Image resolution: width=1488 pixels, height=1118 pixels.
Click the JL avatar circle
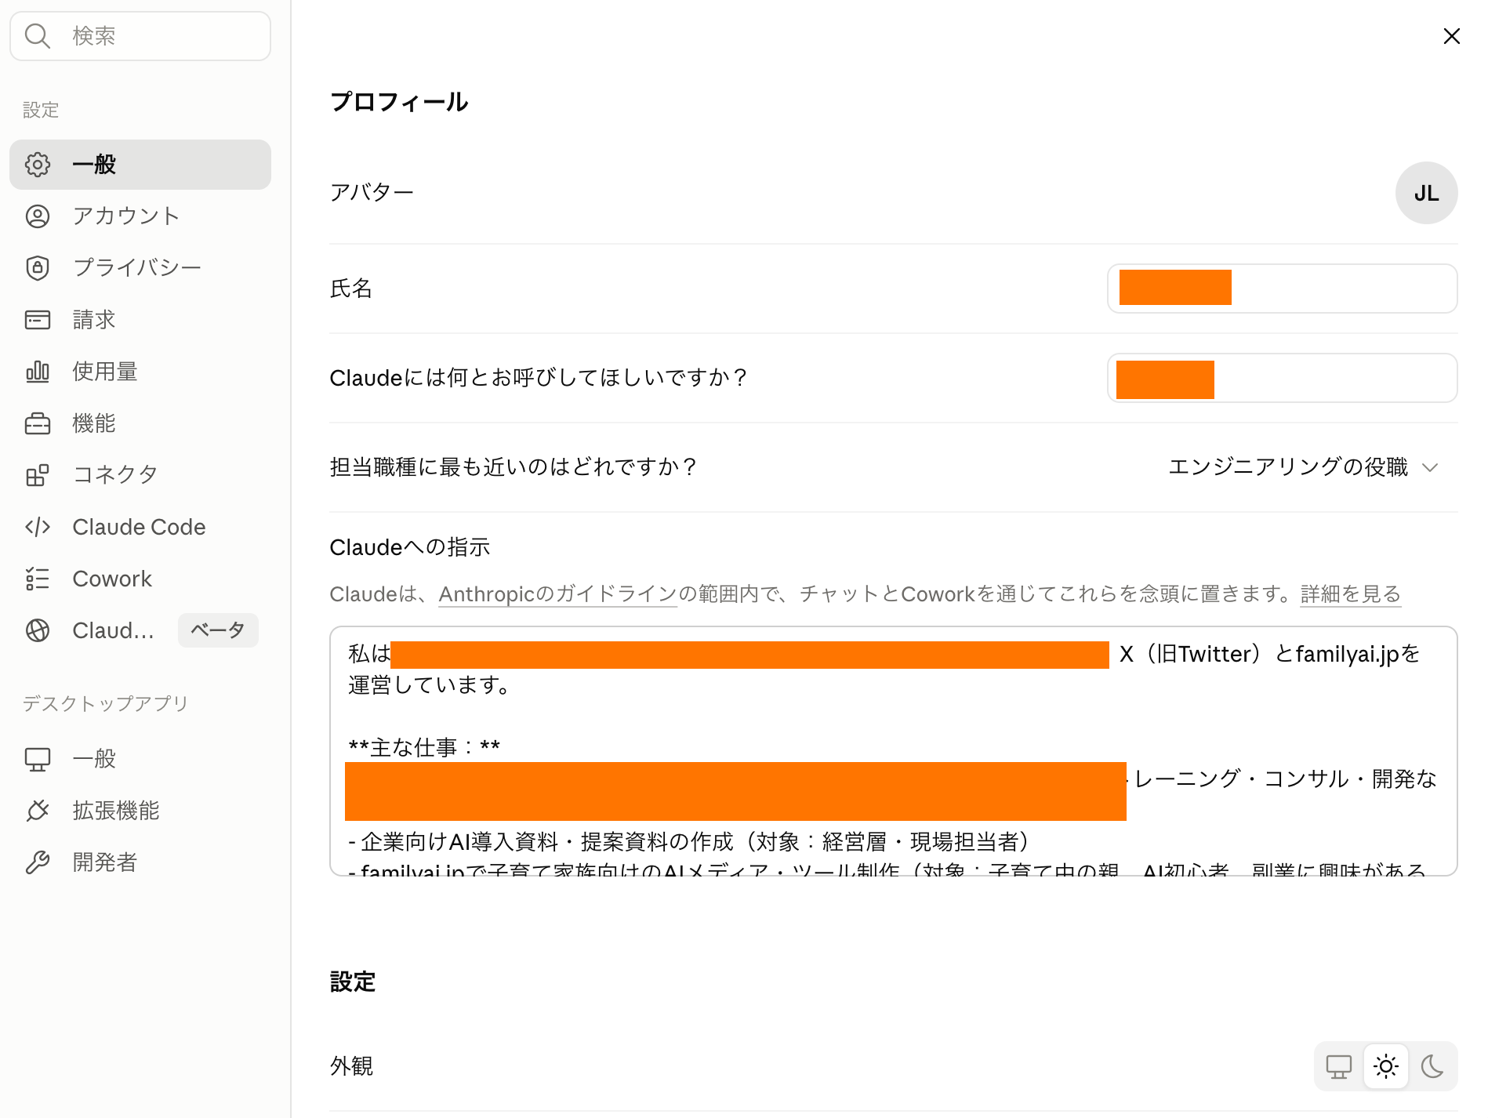click(1426, 193)
